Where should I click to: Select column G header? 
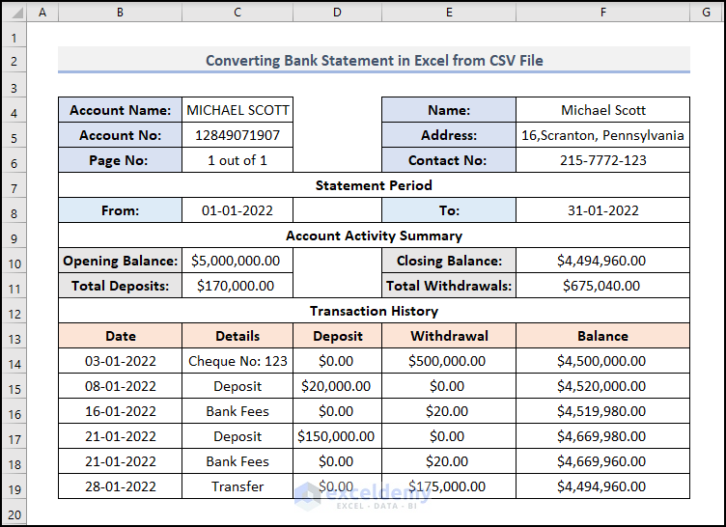click(706, 13)
